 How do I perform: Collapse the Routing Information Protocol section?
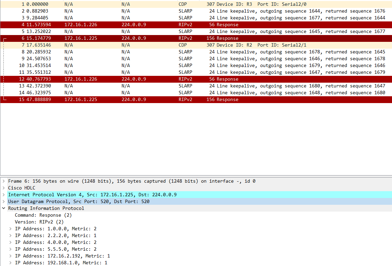(x=3, y=208)
